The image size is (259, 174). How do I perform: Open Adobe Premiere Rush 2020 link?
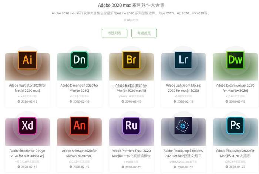(x=131, y=153)
